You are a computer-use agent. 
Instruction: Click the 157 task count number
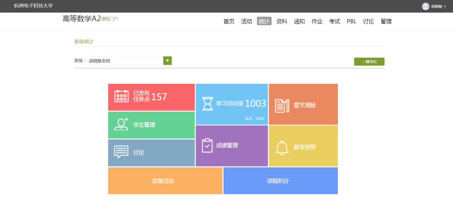[x=159, y=97]
